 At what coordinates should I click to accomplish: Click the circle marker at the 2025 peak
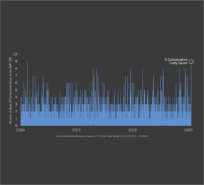pyautogui.click(x=191, y=61)
